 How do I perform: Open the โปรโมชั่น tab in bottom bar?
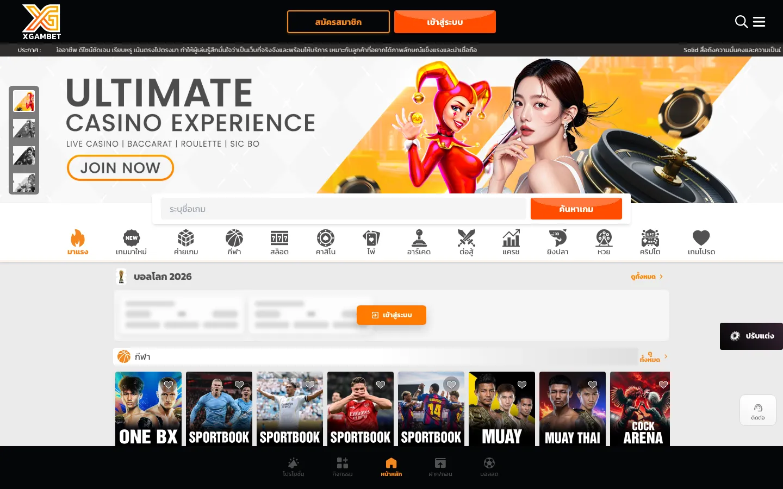(x=294, y=467)
